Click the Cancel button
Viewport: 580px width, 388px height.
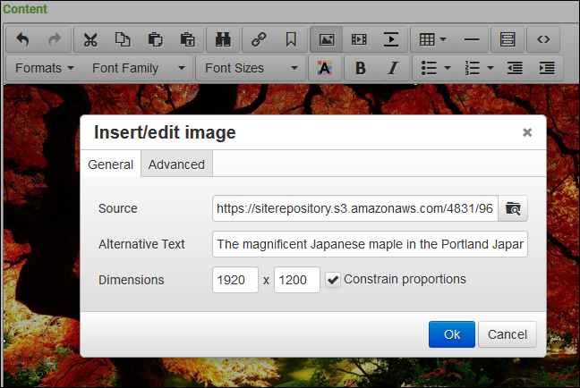tap(508, 334)
